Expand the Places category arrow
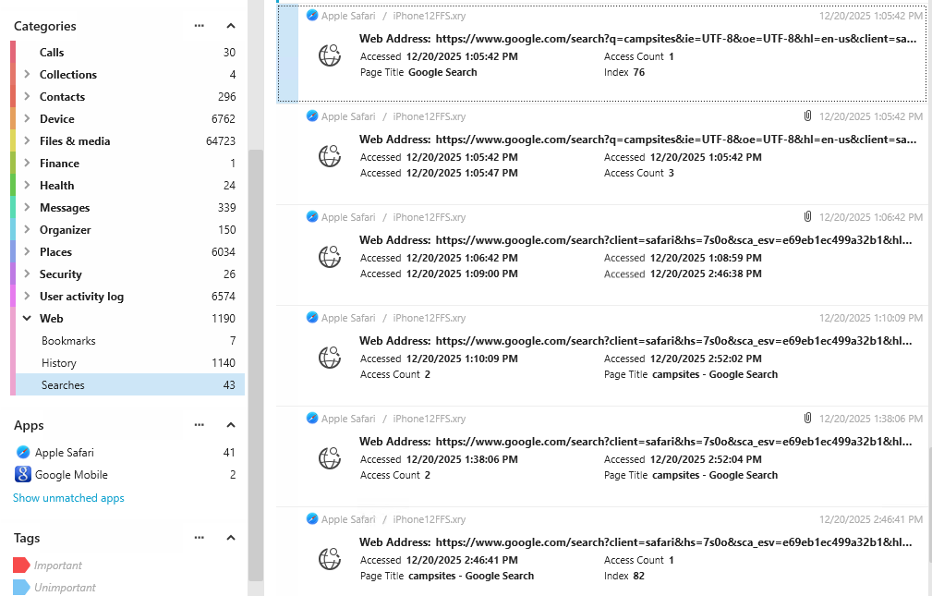 click(27, 251)
